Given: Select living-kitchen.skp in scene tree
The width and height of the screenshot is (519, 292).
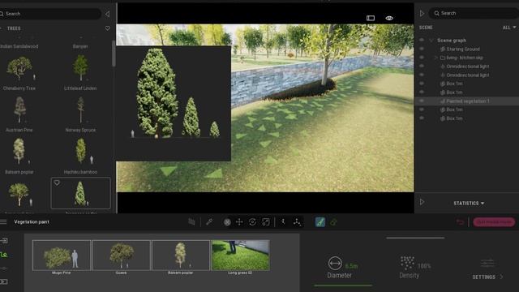Looking at the screenshot, I should tap(465, 58).
